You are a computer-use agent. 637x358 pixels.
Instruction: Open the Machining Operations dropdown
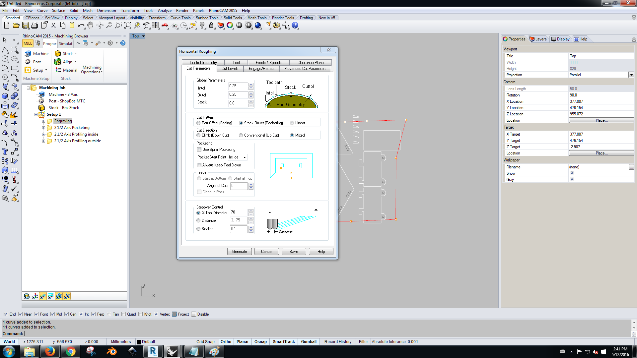pos(92,70)
